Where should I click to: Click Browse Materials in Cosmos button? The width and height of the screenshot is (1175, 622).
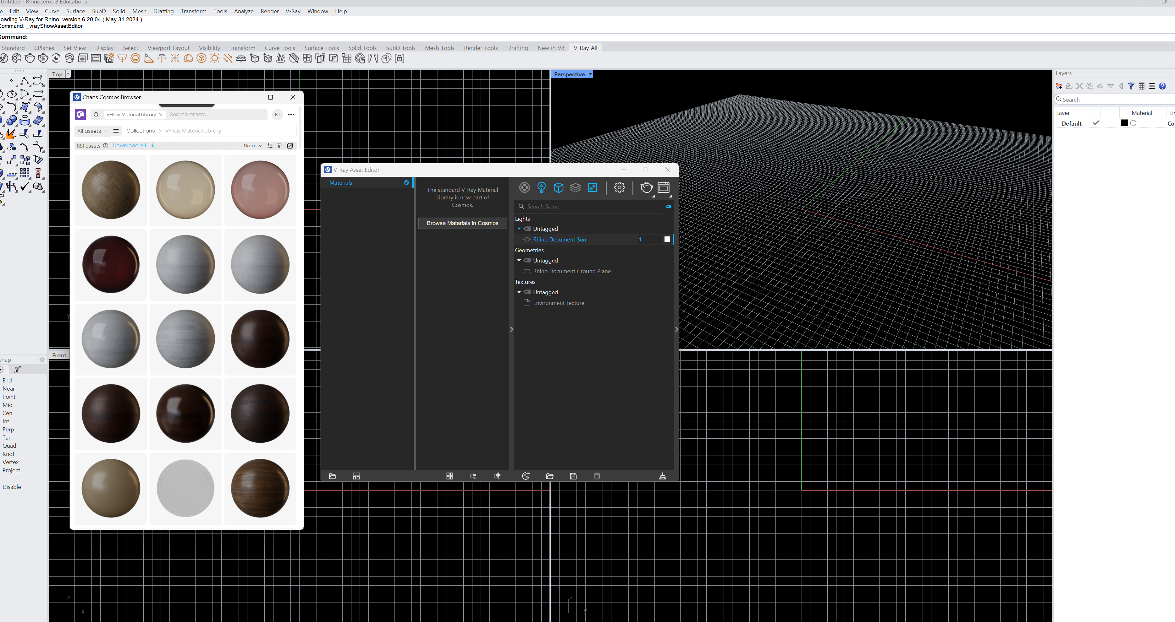coord(462,223)
